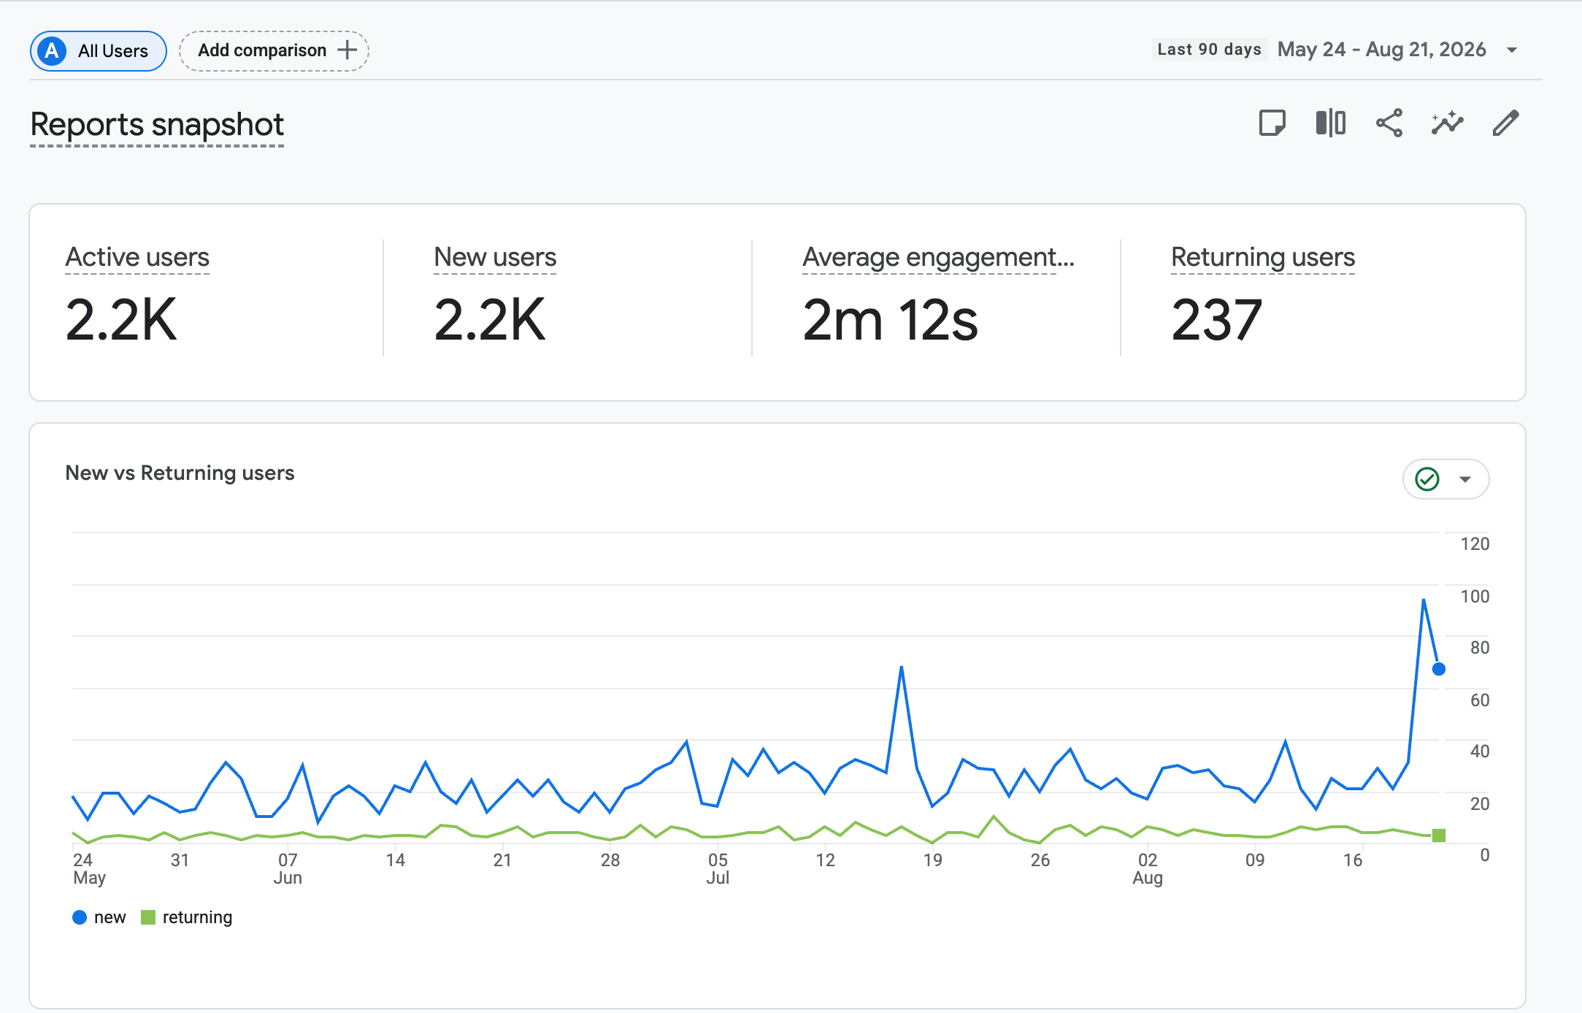Click the Last 90 days label
Image resolution: width=1582 pixels, height=1013 pixels.
click(1210, 50)
